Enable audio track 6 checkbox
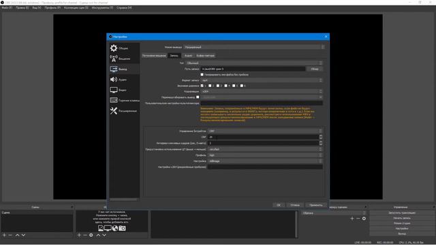Viewport: 436px width, 245px height. (x=242, y=86)
